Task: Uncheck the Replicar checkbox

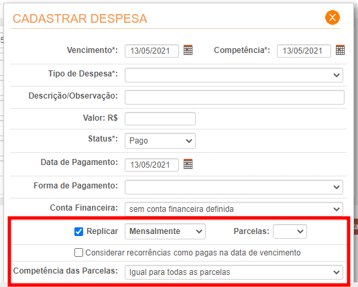Action: click(x=78, y=231)
